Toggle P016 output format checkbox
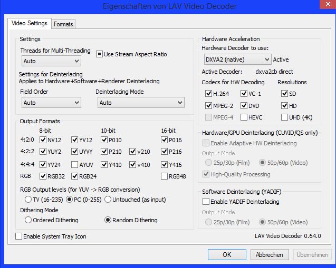The image size is (336, 268). (x=164, y=140)
